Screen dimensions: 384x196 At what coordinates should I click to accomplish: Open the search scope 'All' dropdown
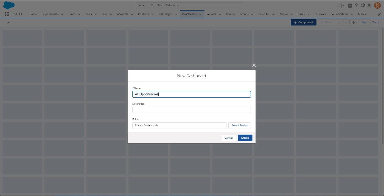(x=141, y=5)
